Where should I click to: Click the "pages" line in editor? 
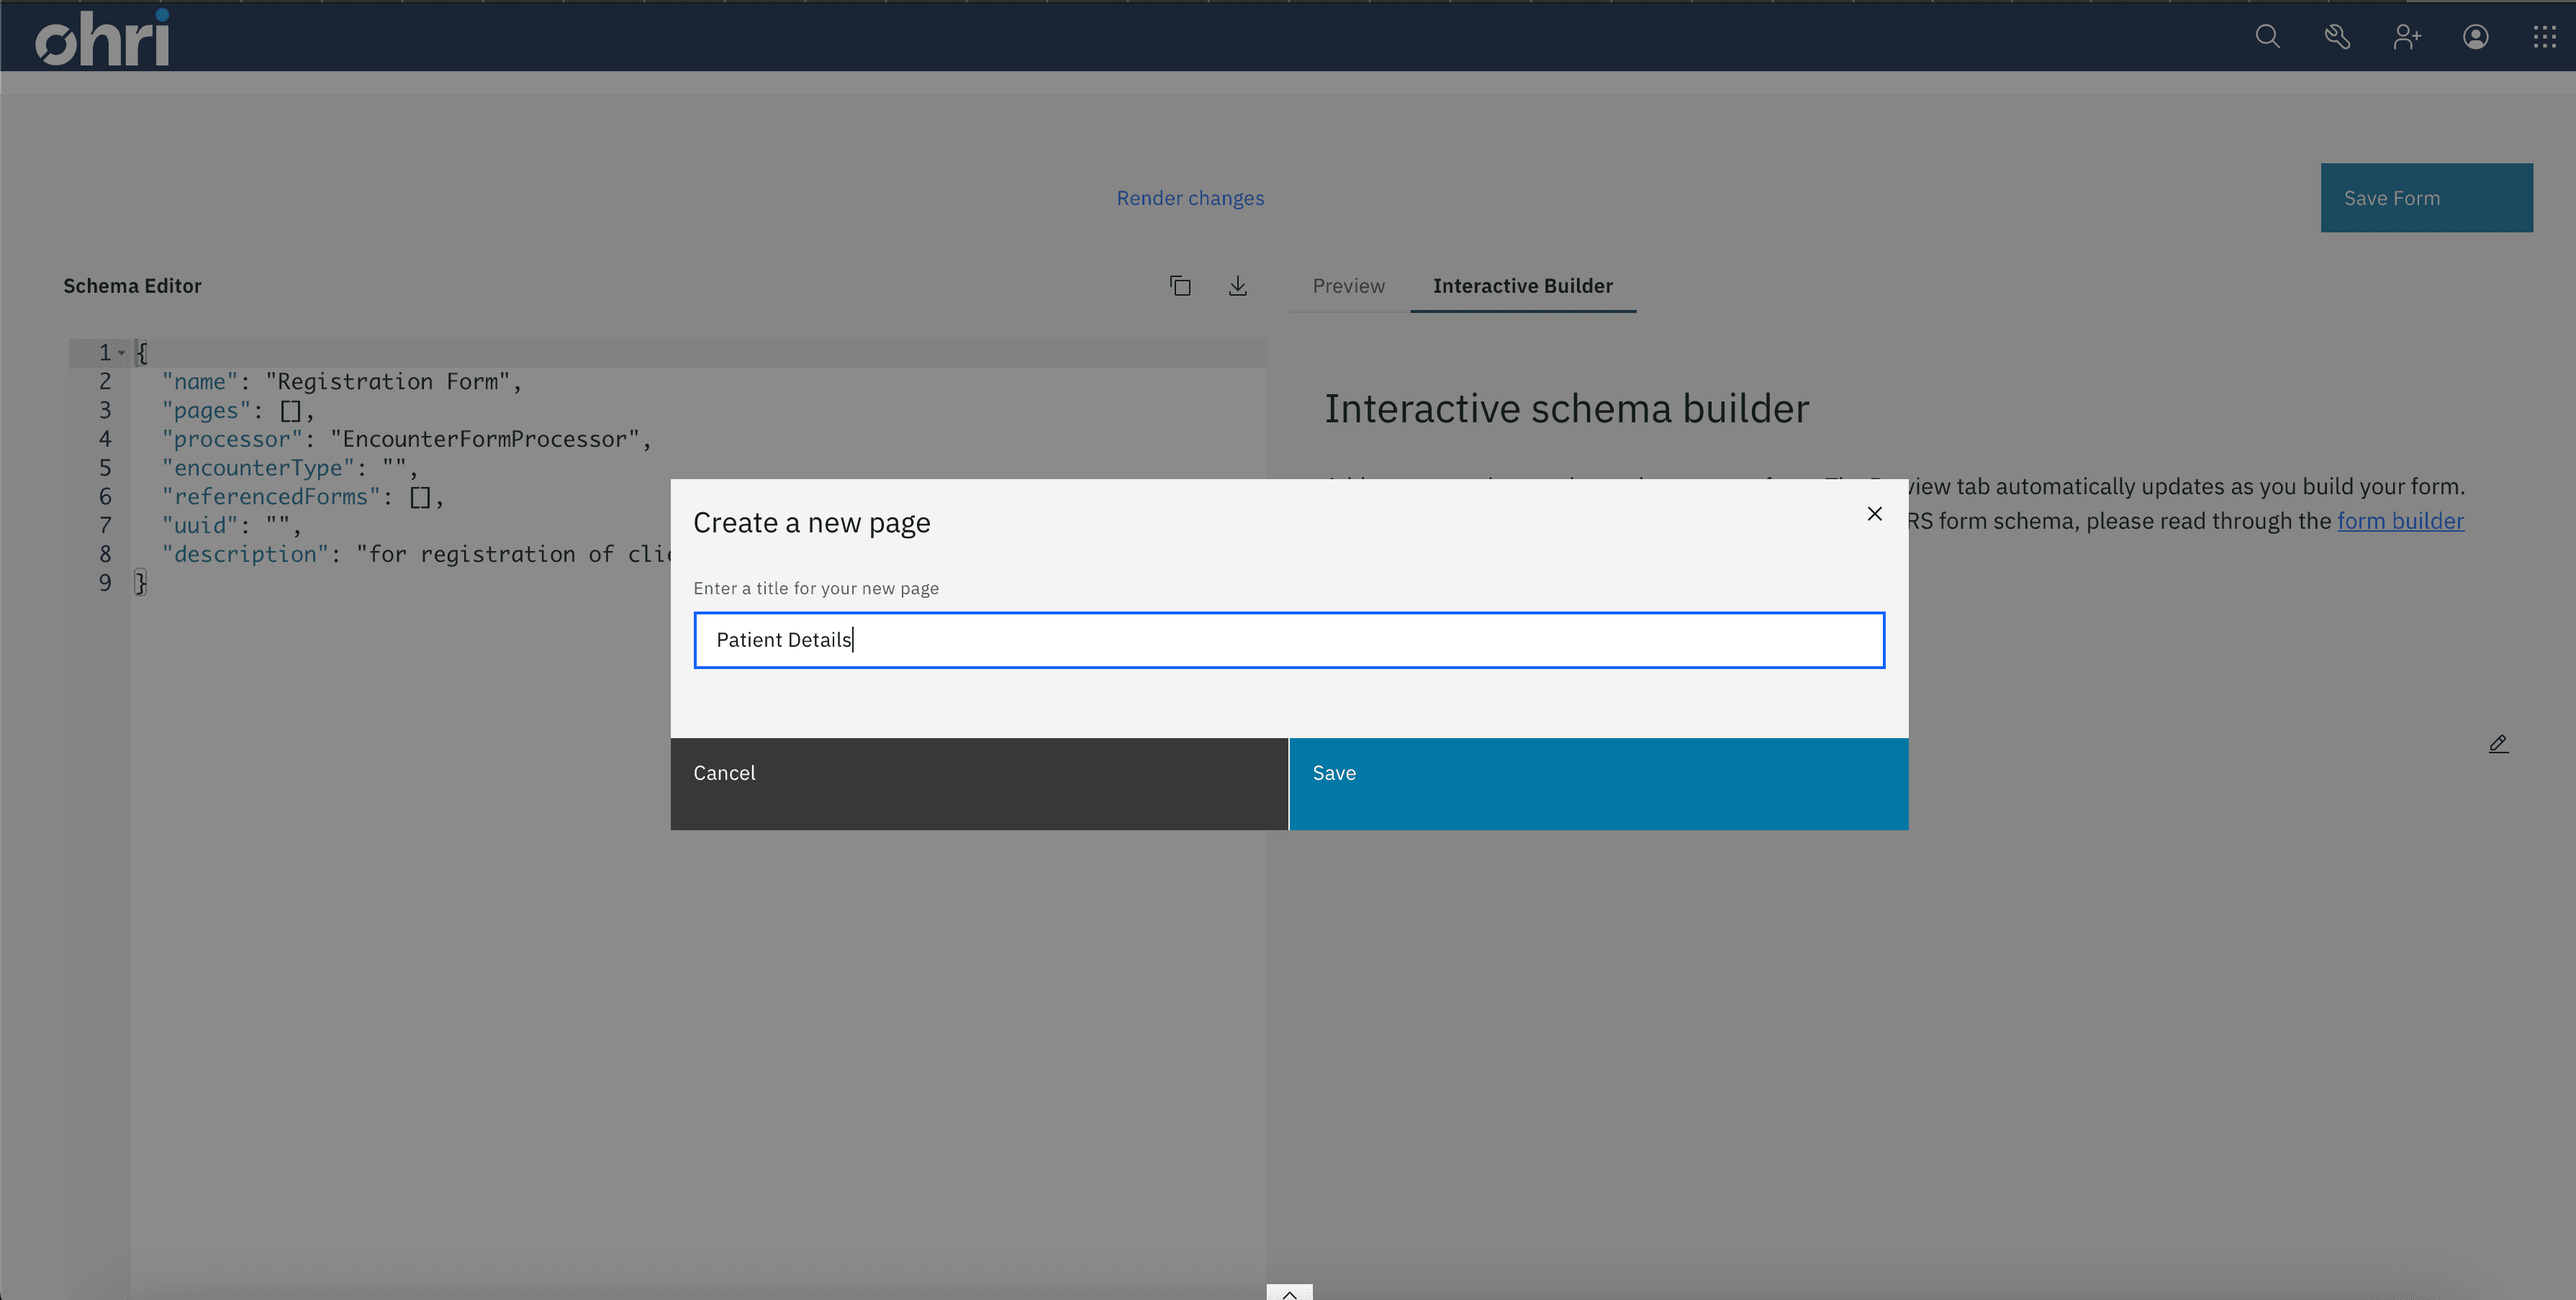[x=238, y=411]
